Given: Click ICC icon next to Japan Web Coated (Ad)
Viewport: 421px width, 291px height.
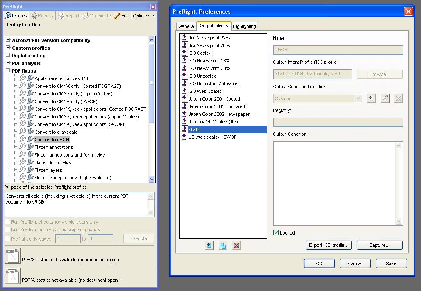Looking at the screenshot, I should (x=185, y=121).
